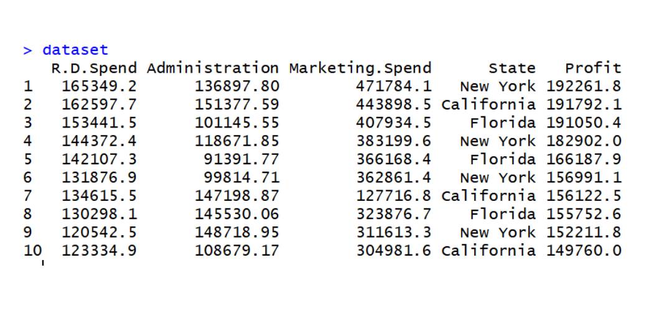This screenshot has height=311, width=672.
Task: Click the Marketing.Spend value 127716.8
Action: (393, 196)
